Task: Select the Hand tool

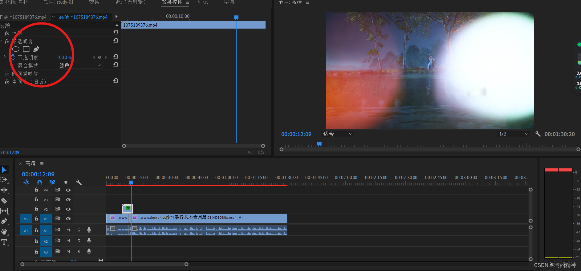Action: pos(4,231)
